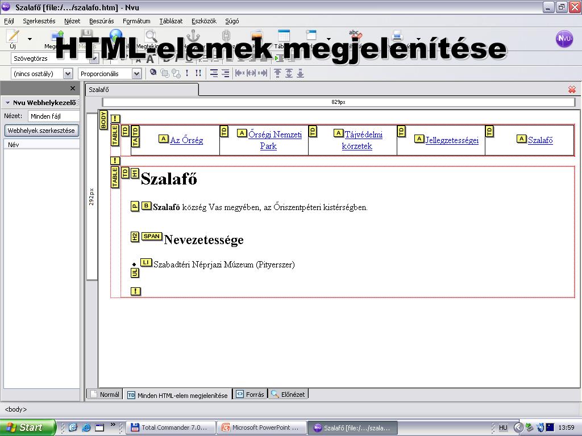The height and width of the screenshot is (436, 582).
Task: Click the abc spell check icon
Action: [x=355, y=34]
